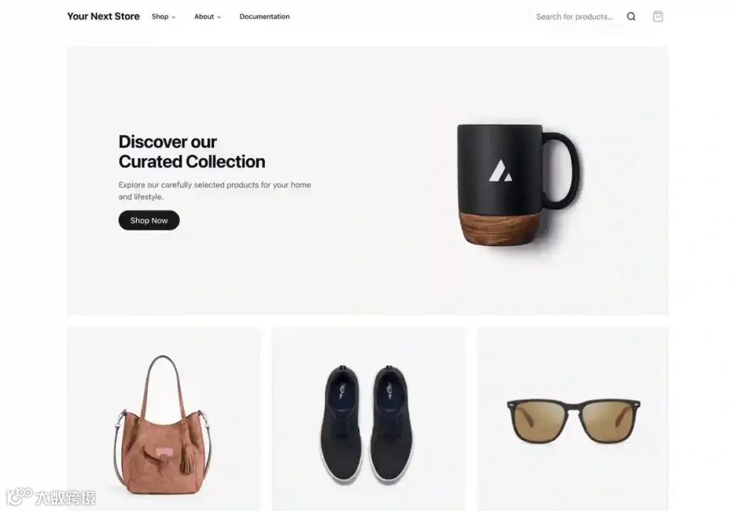Go to the Documentation link
Image resolution: width=736 pixels, height=511 pixels.
point(264,16)
